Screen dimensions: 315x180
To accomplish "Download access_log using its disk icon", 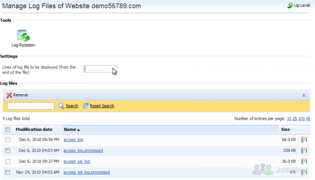I will pos(304,139).
